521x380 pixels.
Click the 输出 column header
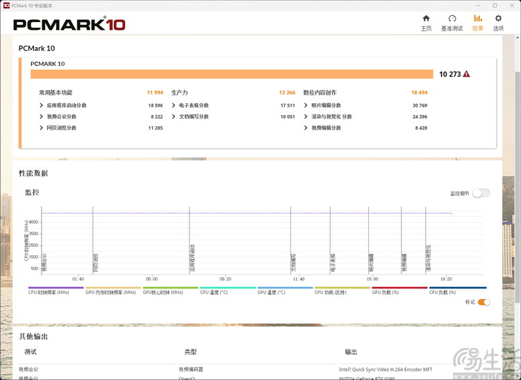(351, 352)
